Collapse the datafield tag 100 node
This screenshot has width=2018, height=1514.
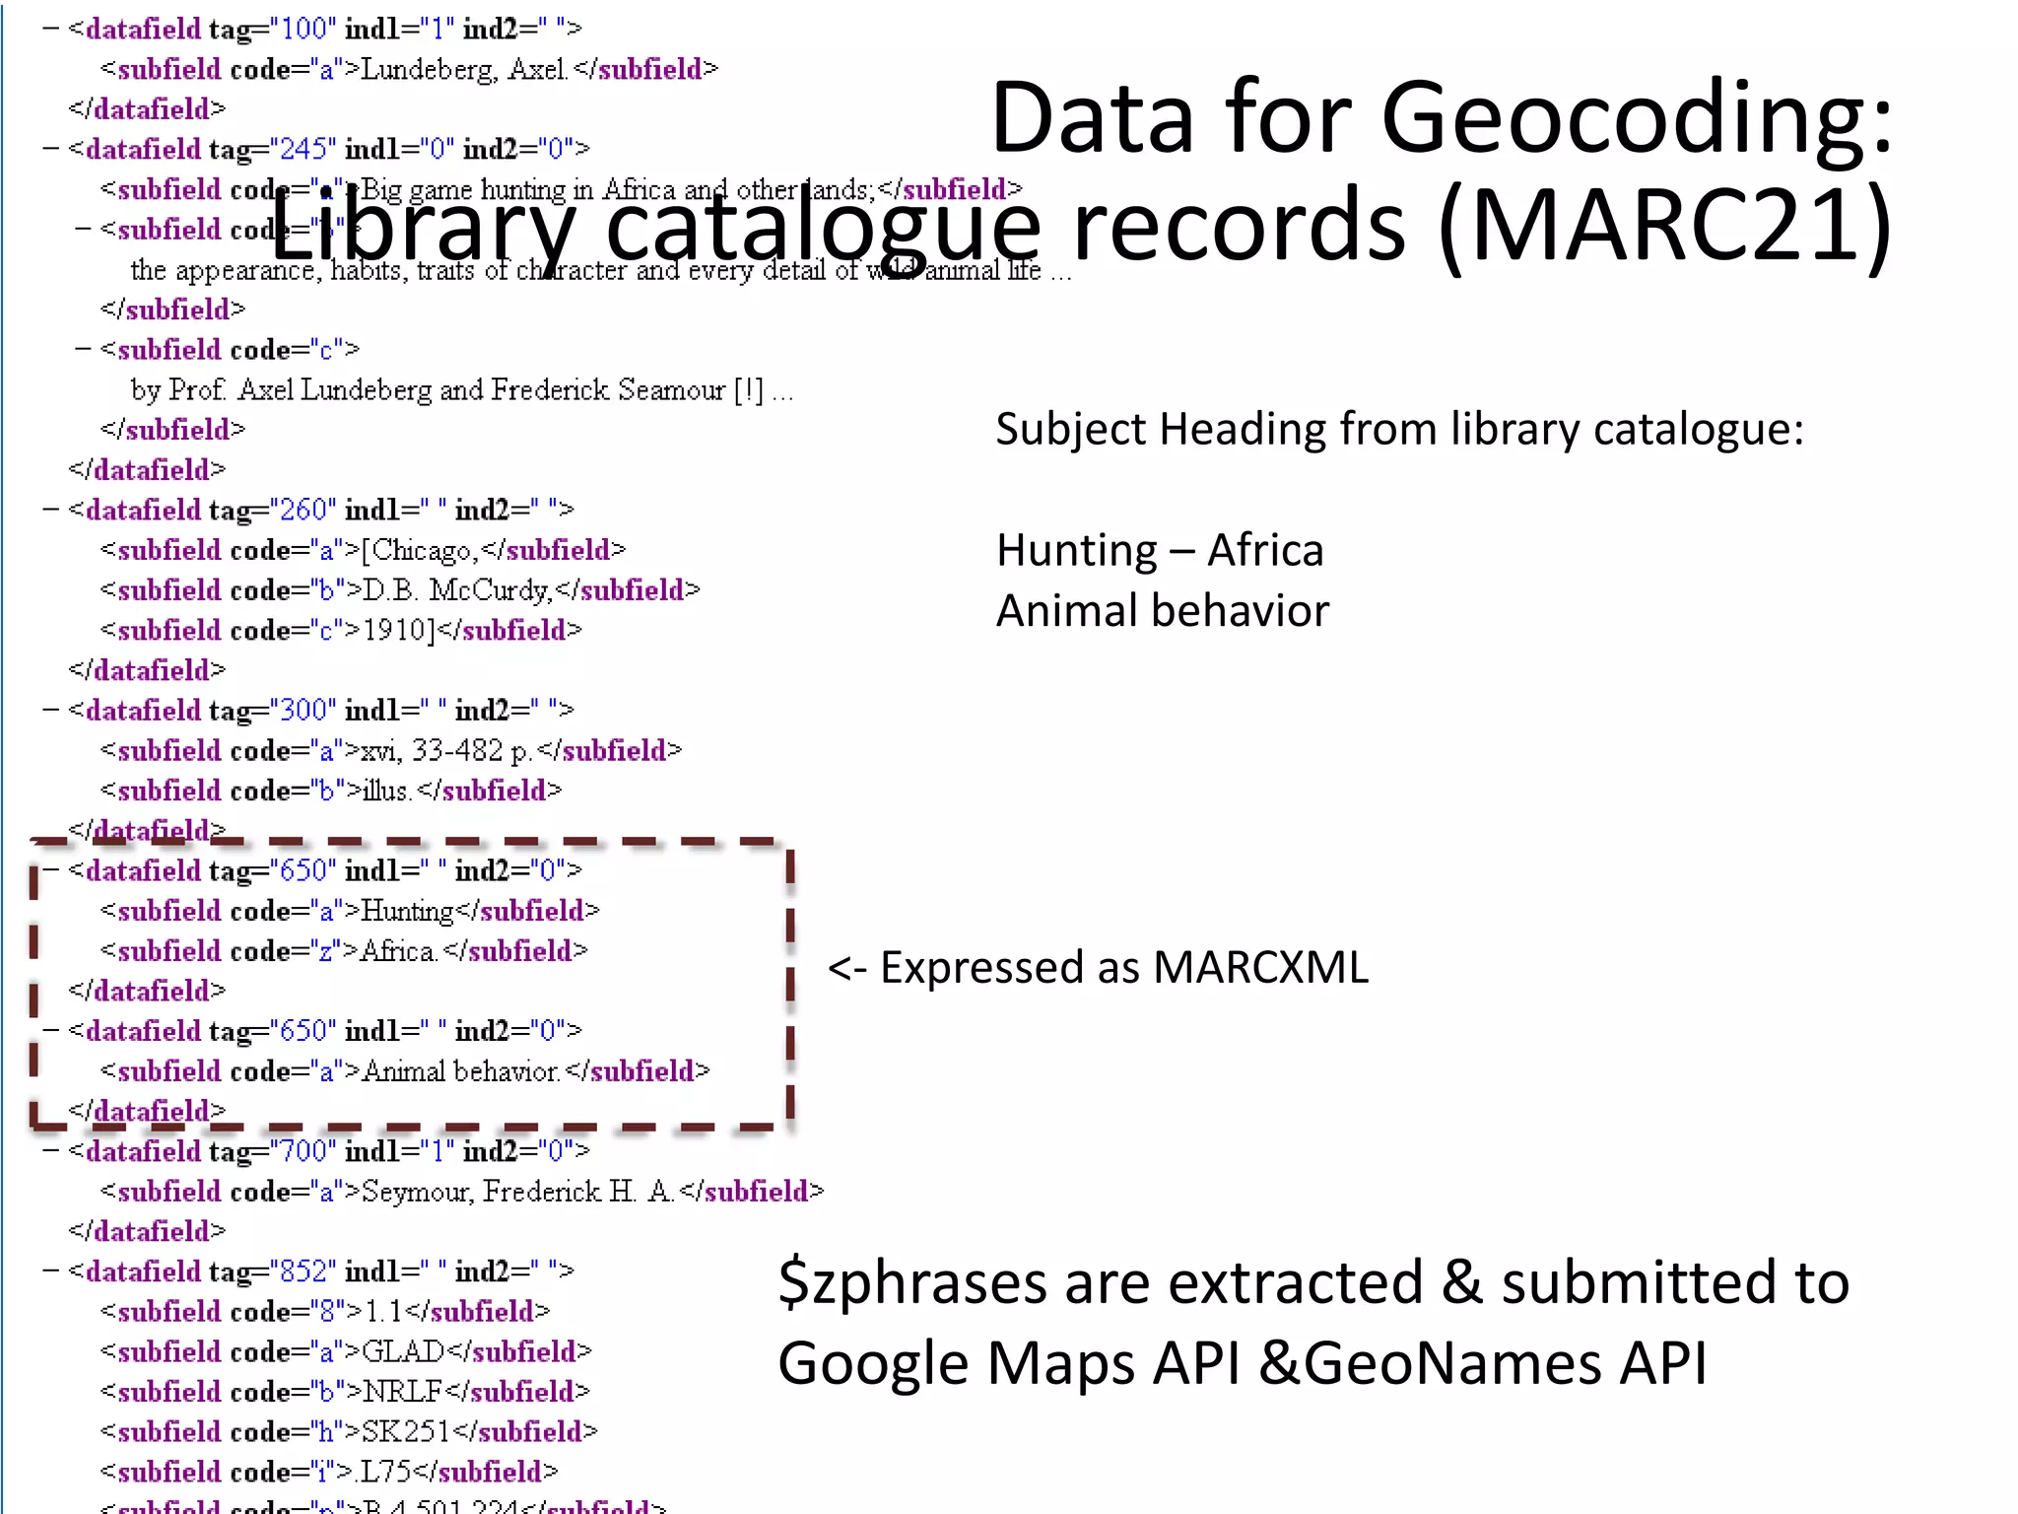[51, 29]
